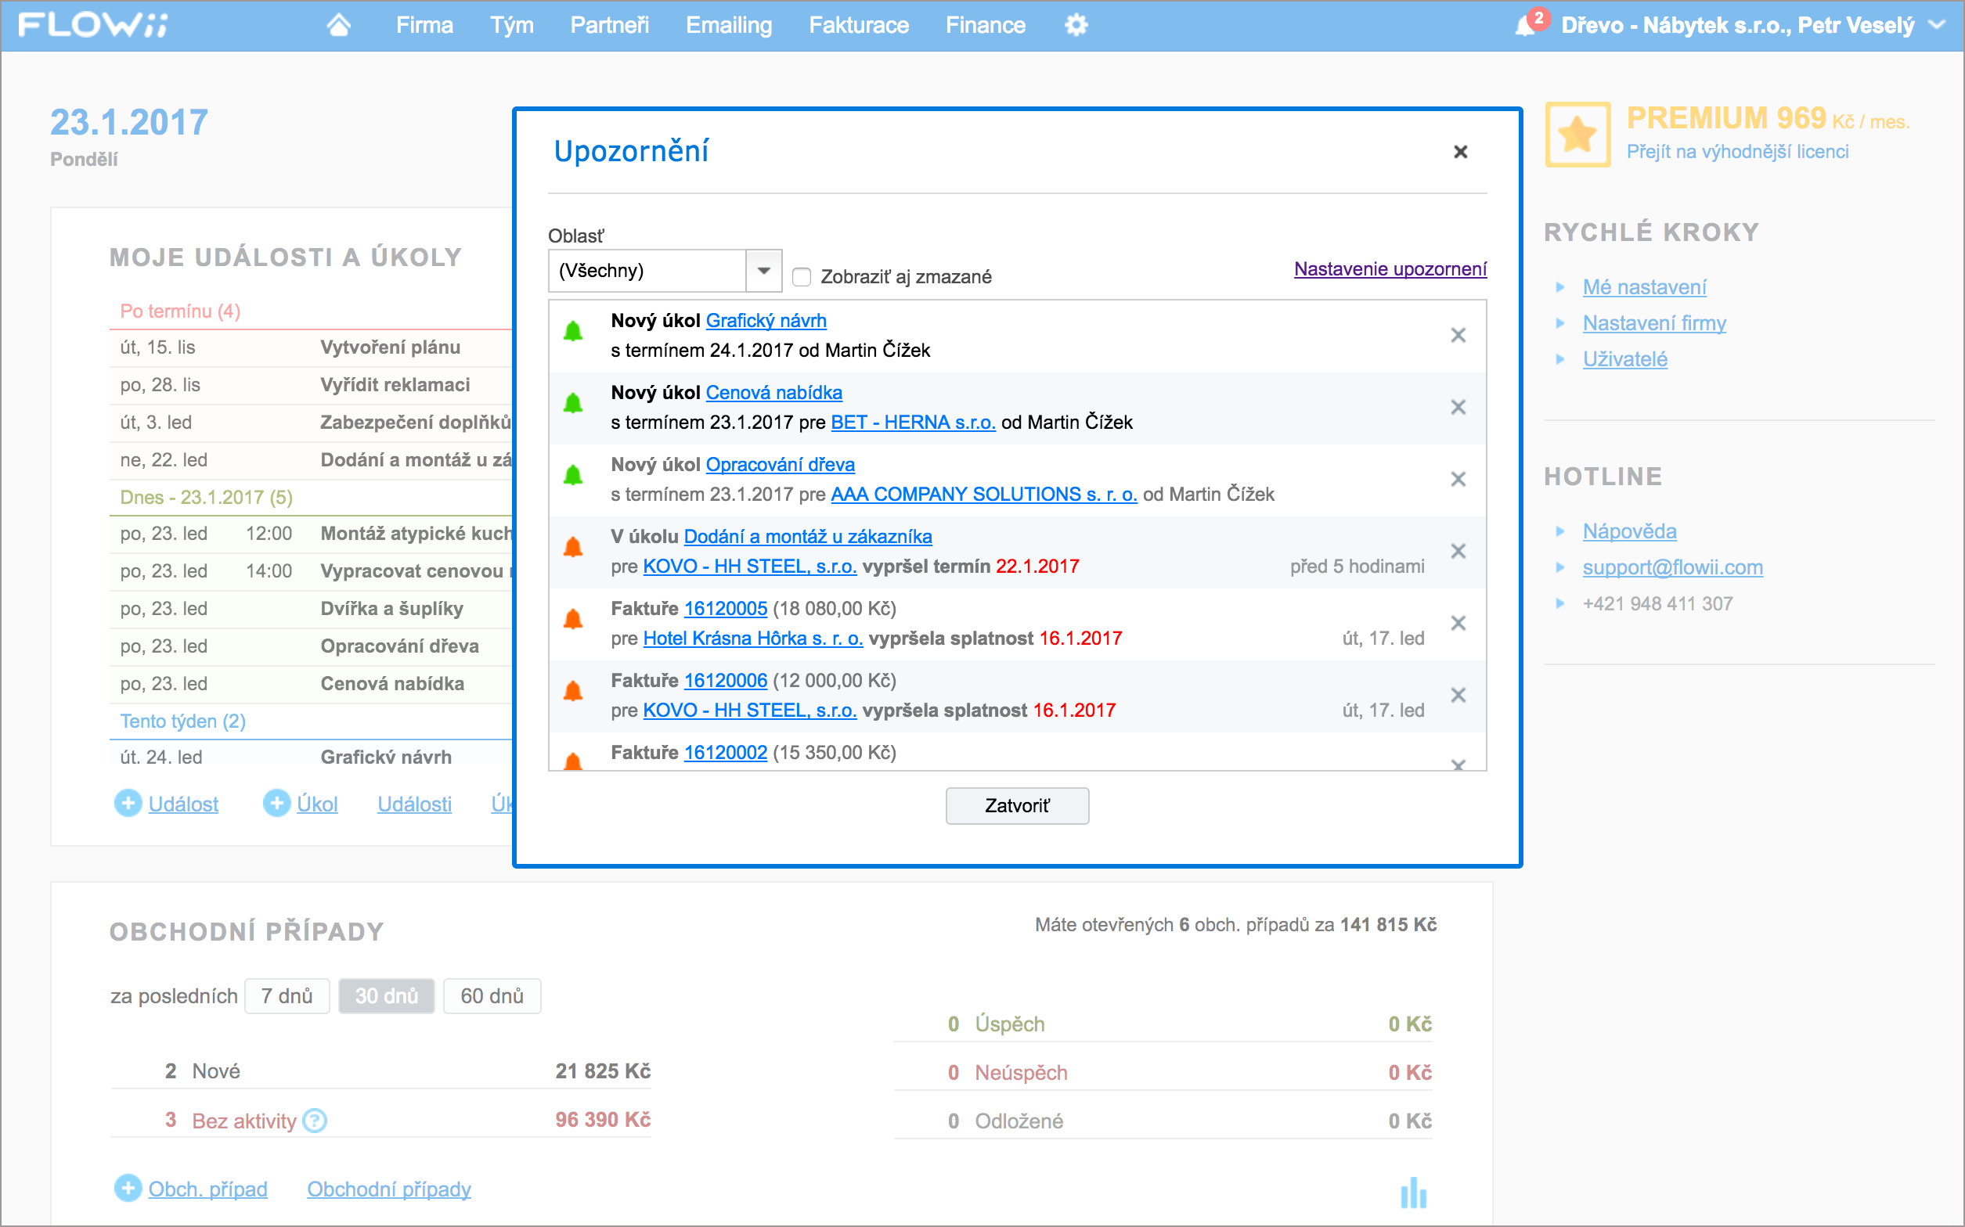This screenshot has height=1227, width=1965.
Task: Click the Bez aktivity label
Action: coord(243,1121)
